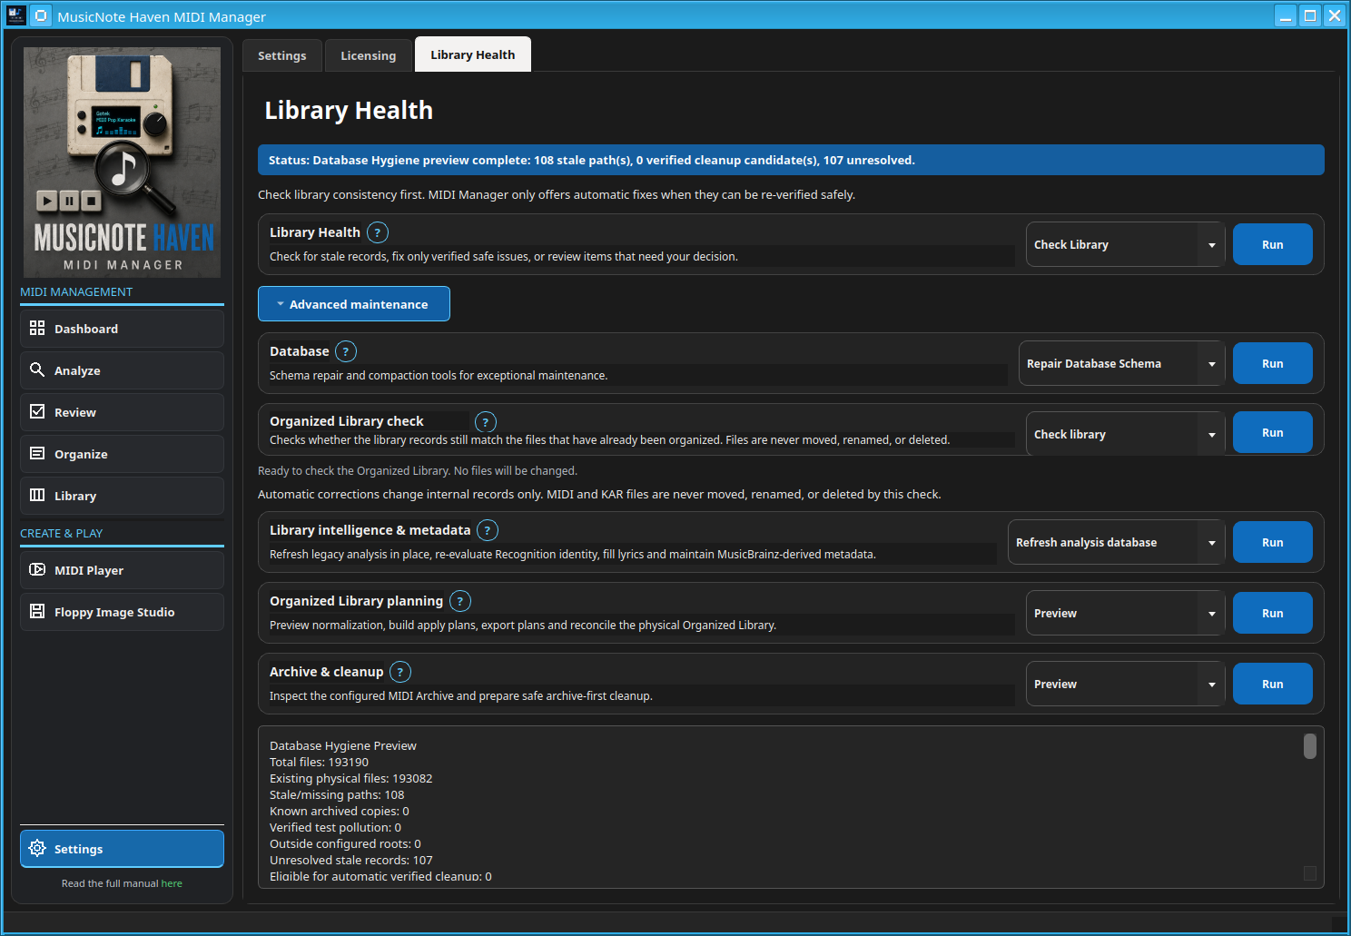Open the Refresh analysis database dropdown
Image resolution: width=1351 pixels, height=936 pixels.
tap(1117, 542)
